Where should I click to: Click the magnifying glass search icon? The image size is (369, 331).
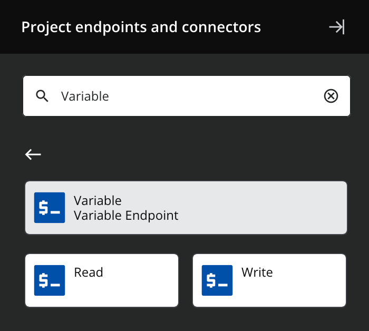click(x=42, y=96)
